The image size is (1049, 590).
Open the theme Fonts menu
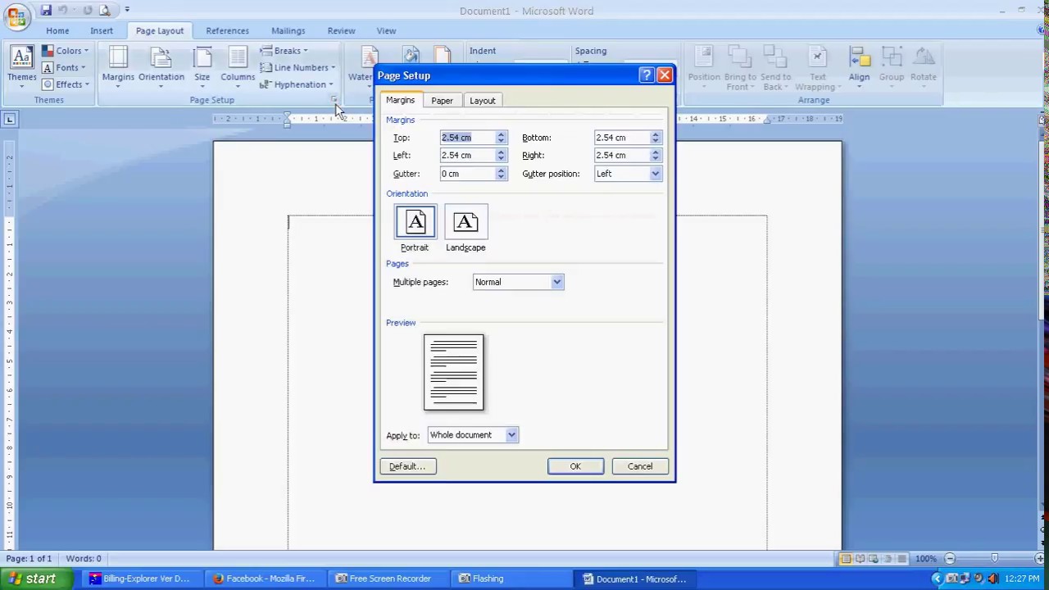point(64,67)
